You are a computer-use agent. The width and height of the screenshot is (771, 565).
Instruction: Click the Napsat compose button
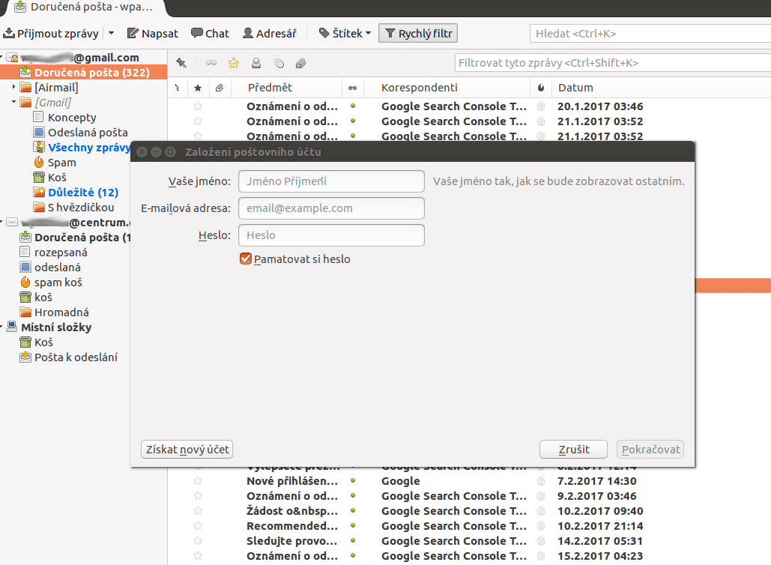click(x=153, y=33)
